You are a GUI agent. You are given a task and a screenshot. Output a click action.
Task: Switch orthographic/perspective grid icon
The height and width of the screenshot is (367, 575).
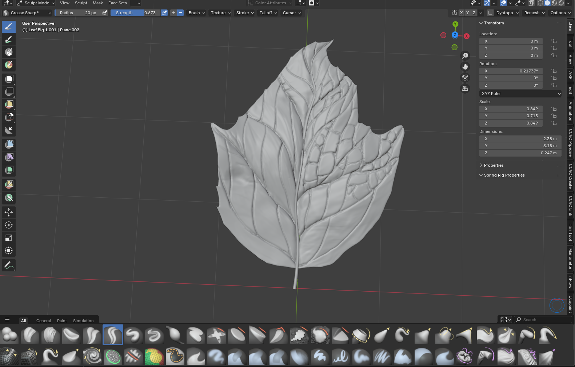[x=465, y=88]
